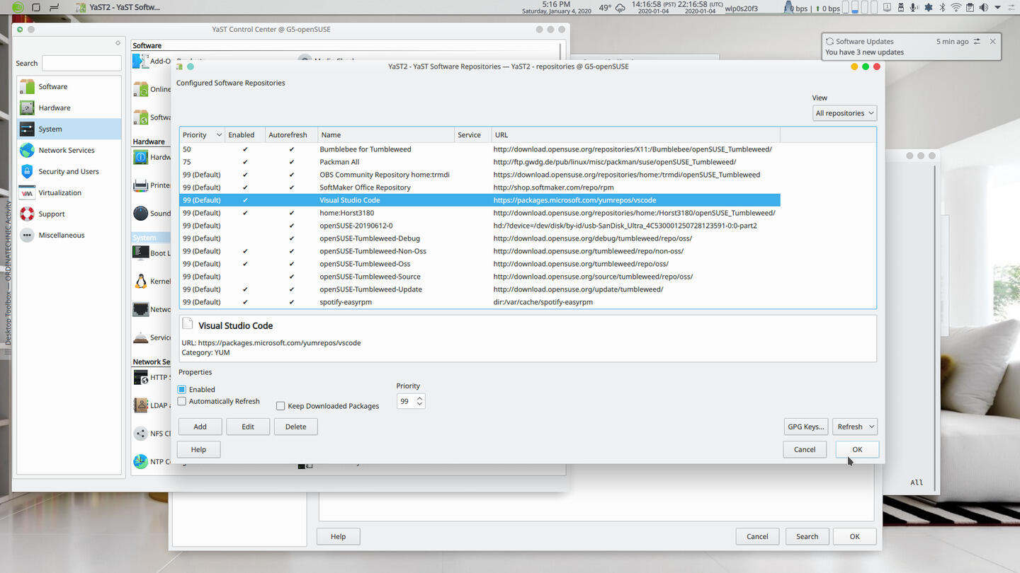
Task: Click the Edit repository button
Action: tap(248, 427)
